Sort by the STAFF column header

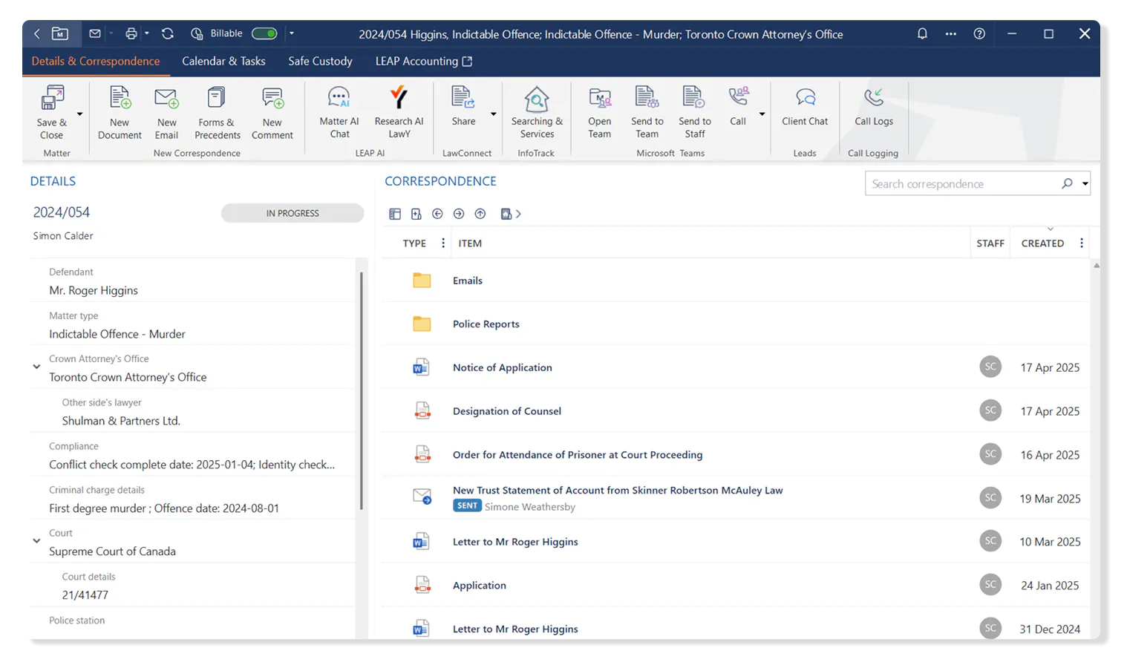click(x=990, y=243)
